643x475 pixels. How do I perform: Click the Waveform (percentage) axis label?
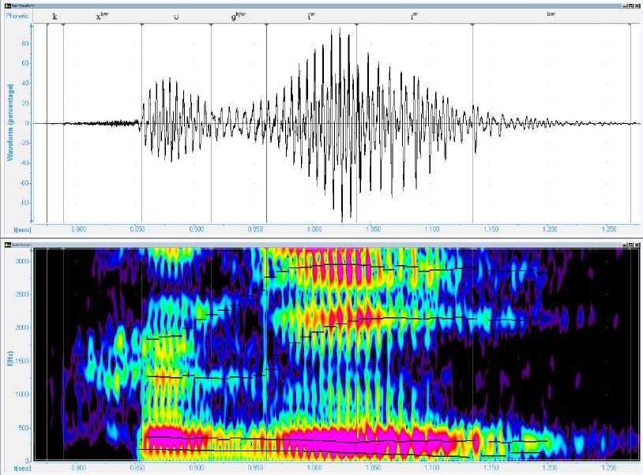tap(12, 123)
